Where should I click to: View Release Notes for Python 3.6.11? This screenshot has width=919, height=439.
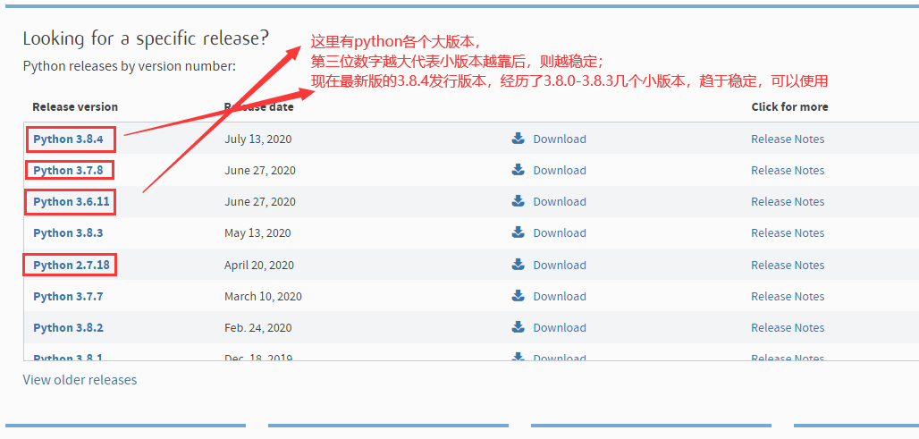pyautogui.click(x=788, y=202)
